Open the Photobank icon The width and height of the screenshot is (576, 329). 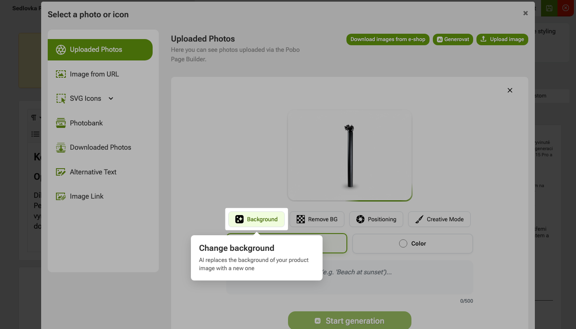click(x=61, y=123)
